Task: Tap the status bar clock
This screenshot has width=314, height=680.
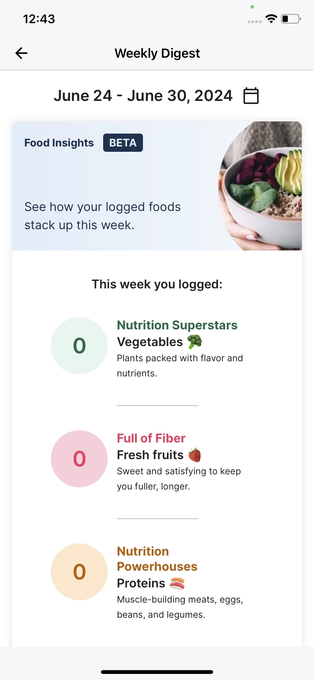Action: (39, 19)
